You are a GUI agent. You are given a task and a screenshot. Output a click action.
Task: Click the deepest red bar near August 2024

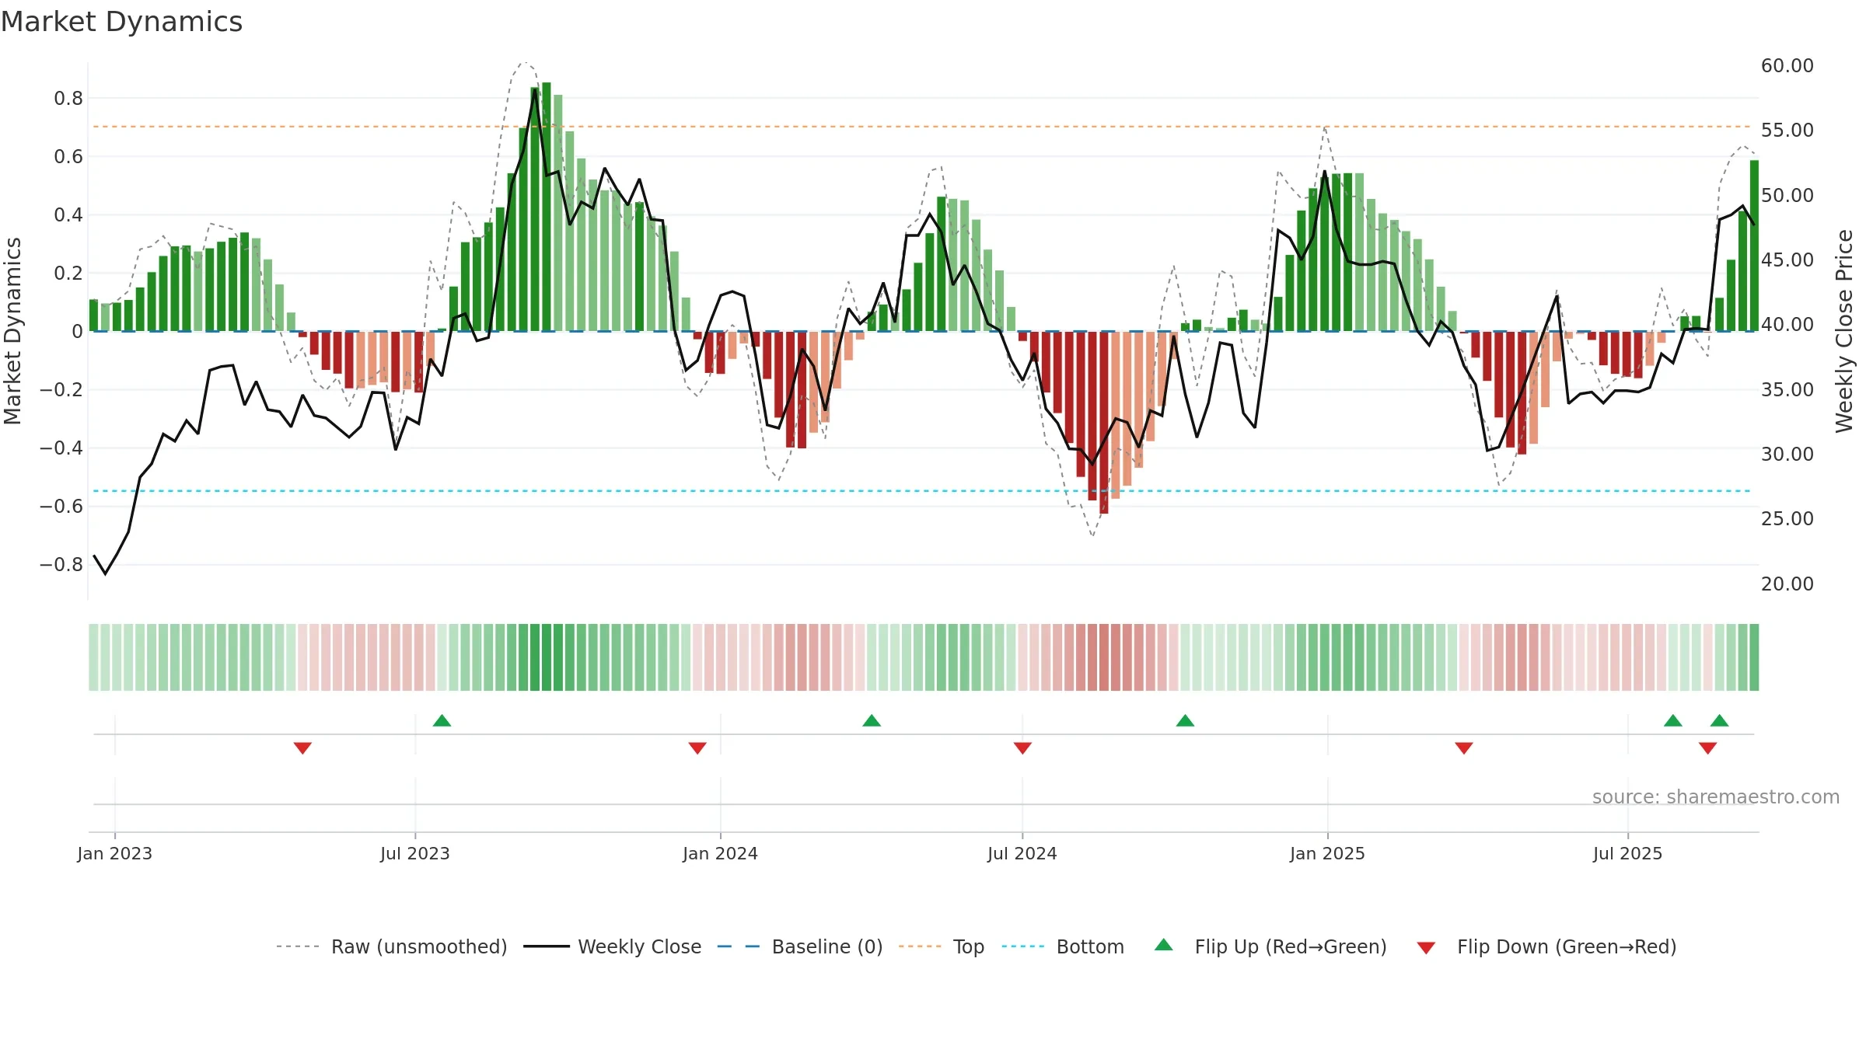1104,422
